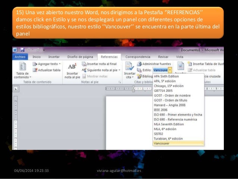Click the Siguiente nota al pie icon

(84, 70)
